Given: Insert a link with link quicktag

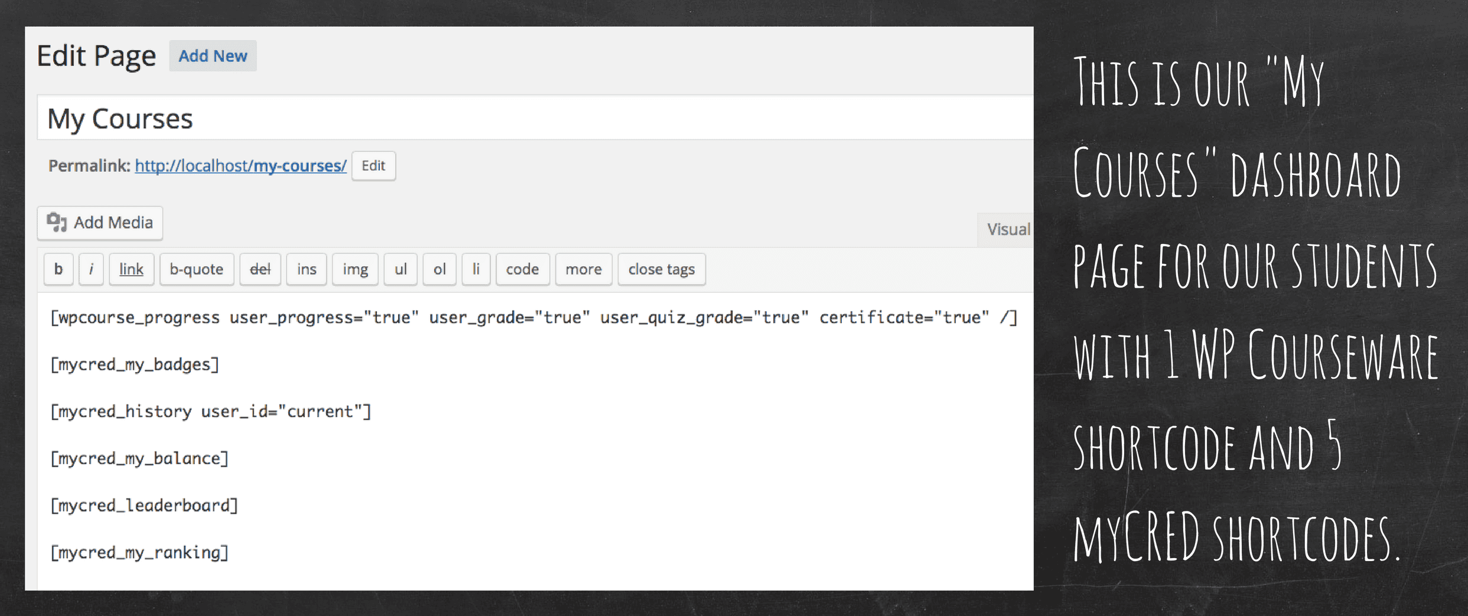Looking at the screenshot, I should pos(131,269).
